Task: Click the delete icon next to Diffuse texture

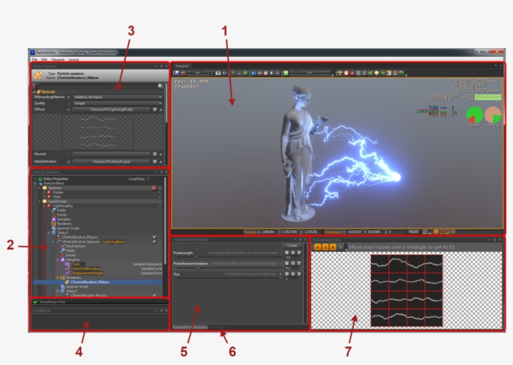Action: (x=155, y=110)
